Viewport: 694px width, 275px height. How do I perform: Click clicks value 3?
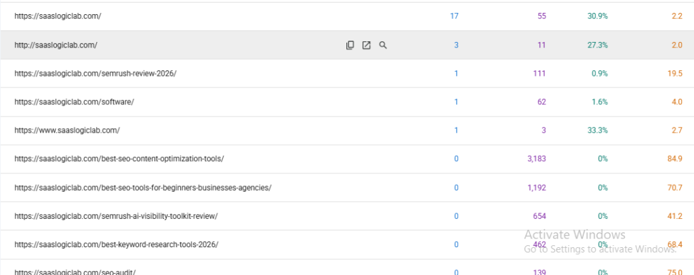tap(456, 45)
